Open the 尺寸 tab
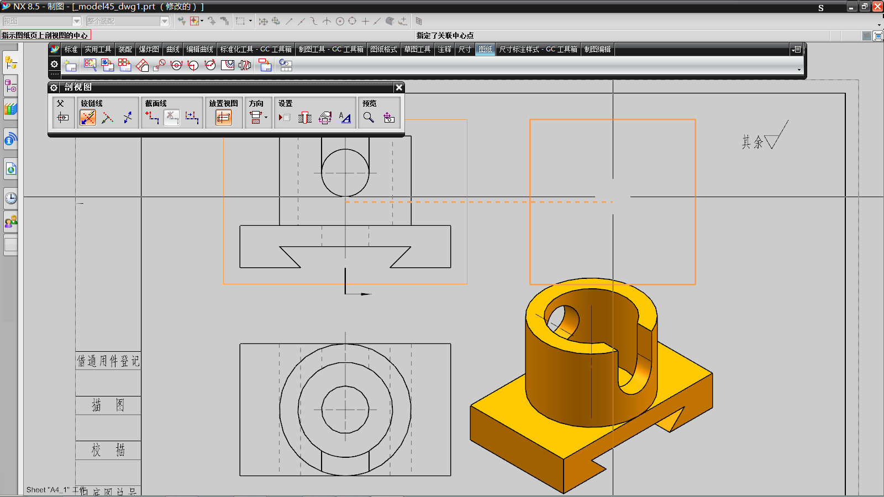The image size is (884, 497). (465, 49)
